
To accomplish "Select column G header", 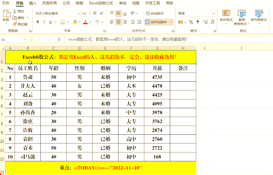I will [x=157, y=48].
